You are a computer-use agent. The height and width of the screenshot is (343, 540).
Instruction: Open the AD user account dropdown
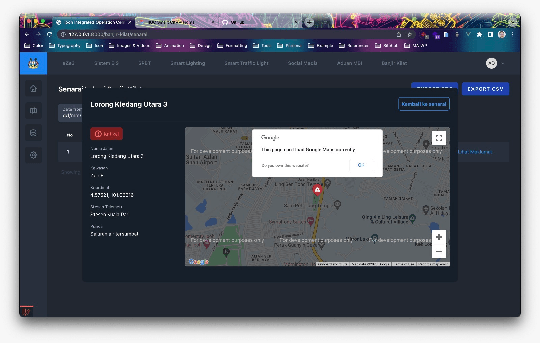(494, 63)
